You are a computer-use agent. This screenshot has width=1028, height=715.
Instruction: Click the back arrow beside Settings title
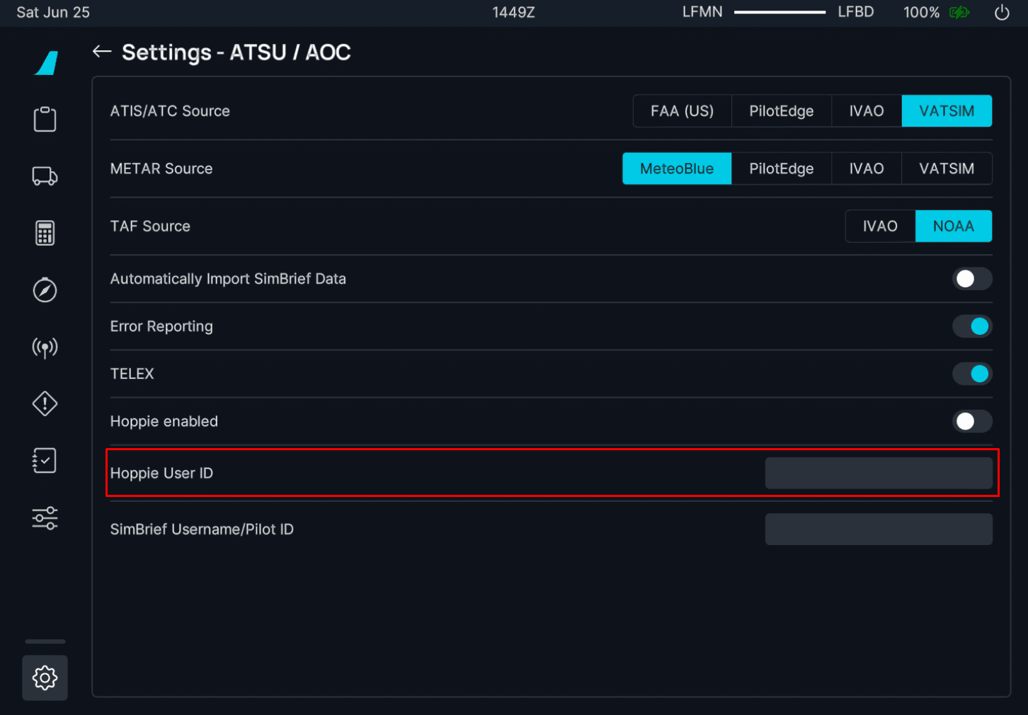click(x=102, y=52)
